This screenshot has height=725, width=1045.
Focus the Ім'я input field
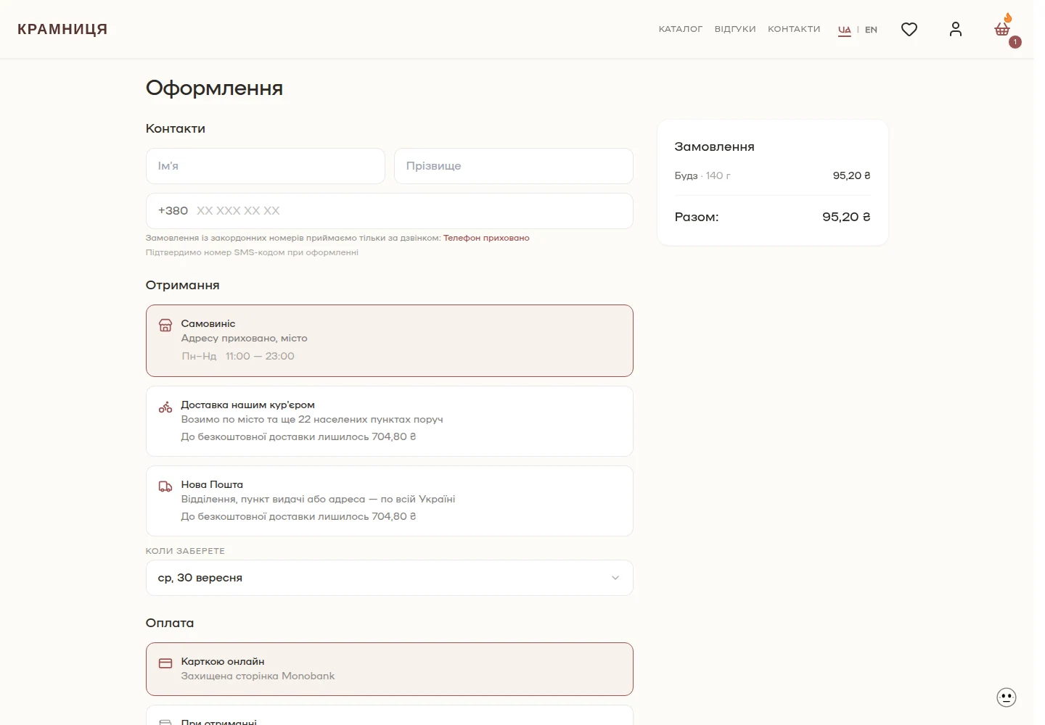click(x=266, y=166)
